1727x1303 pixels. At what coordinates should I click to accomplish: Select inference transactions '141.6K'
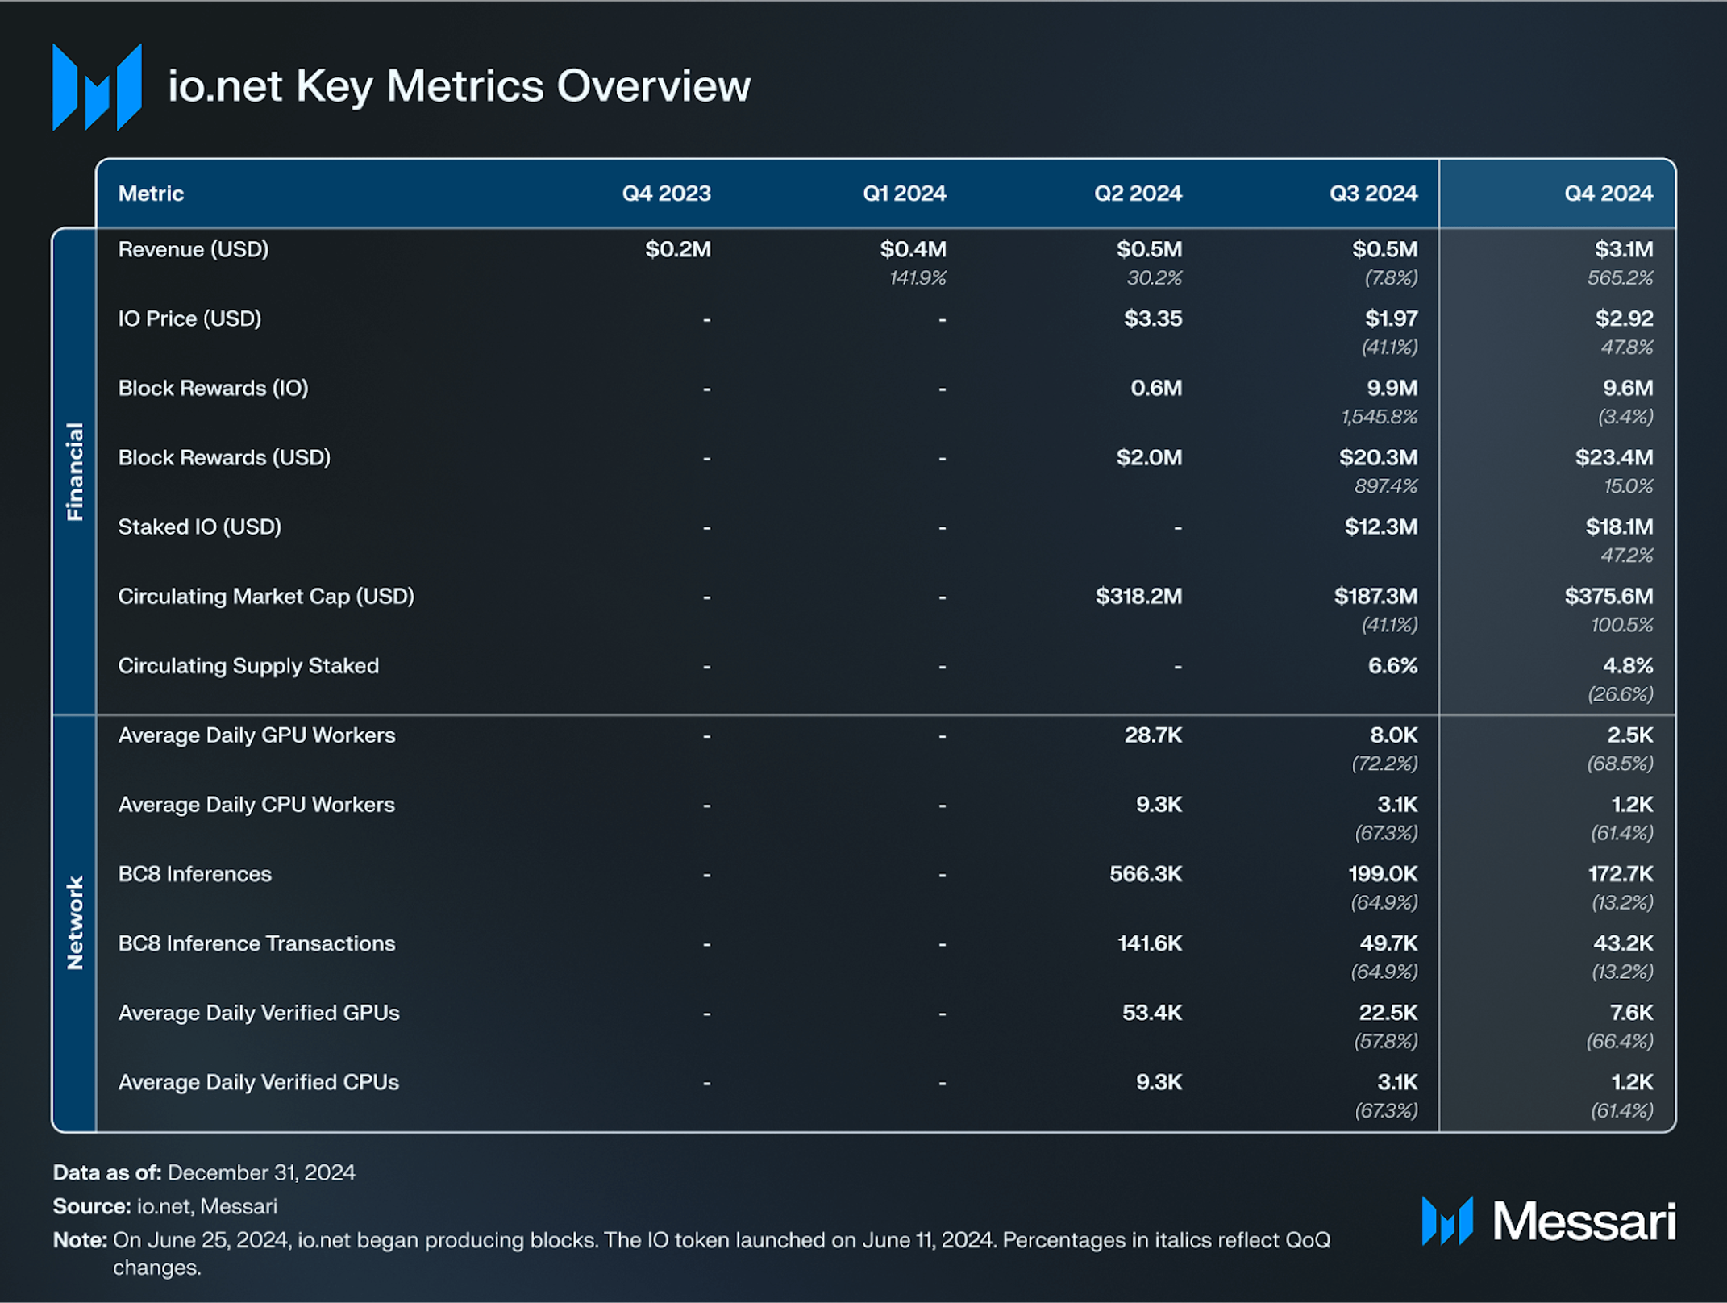[x=1150, y=943]
